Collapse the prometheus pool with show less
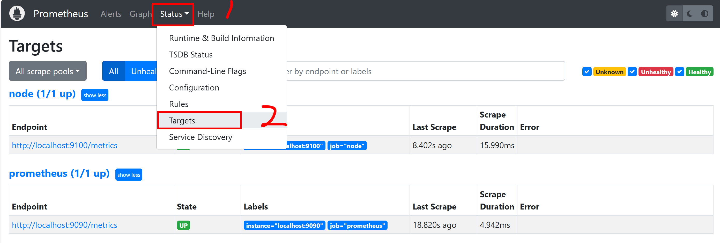This screenshot has width=720, height=243. pyautogui.click(x=129, y=175)
